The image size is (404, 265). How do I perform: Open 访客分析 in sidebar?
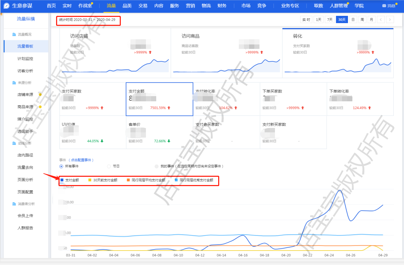[25, 71]
